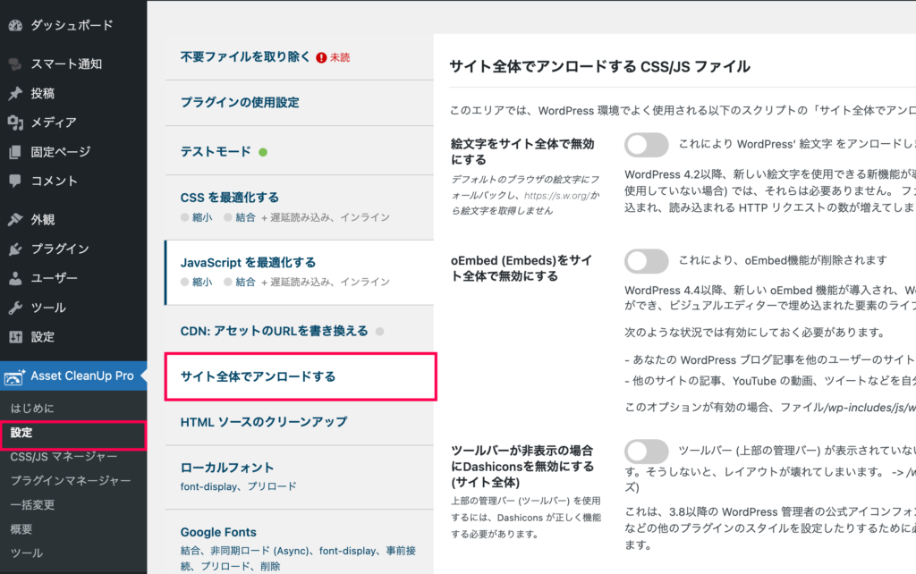Open プラグインマネージャー submenu
Viewport: 916px width, 574px height.
tap(71, 481)
